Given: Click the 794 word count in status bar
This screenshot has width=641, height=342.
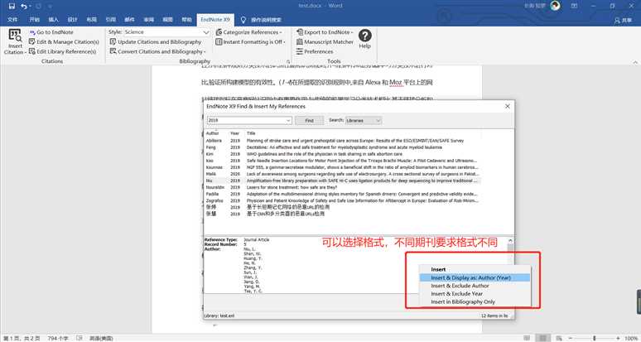Looking at the screenshot, I should click(58, 339).
